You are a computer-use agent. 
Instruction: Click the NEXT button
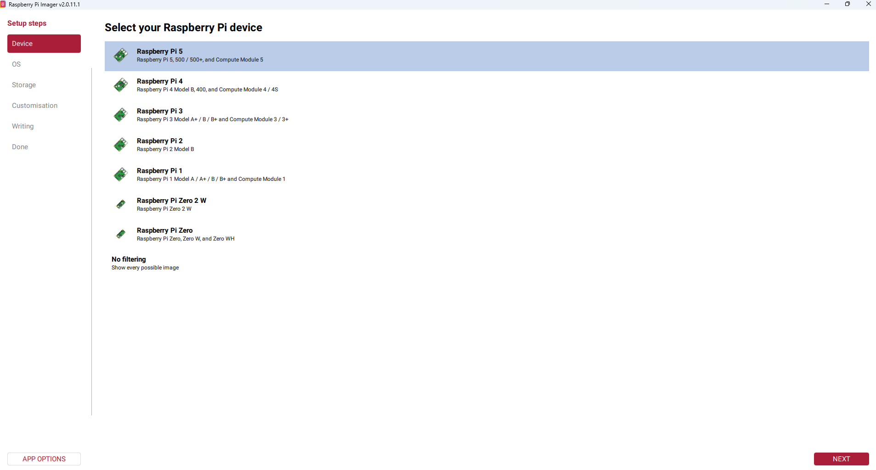(x=841, y=459)
